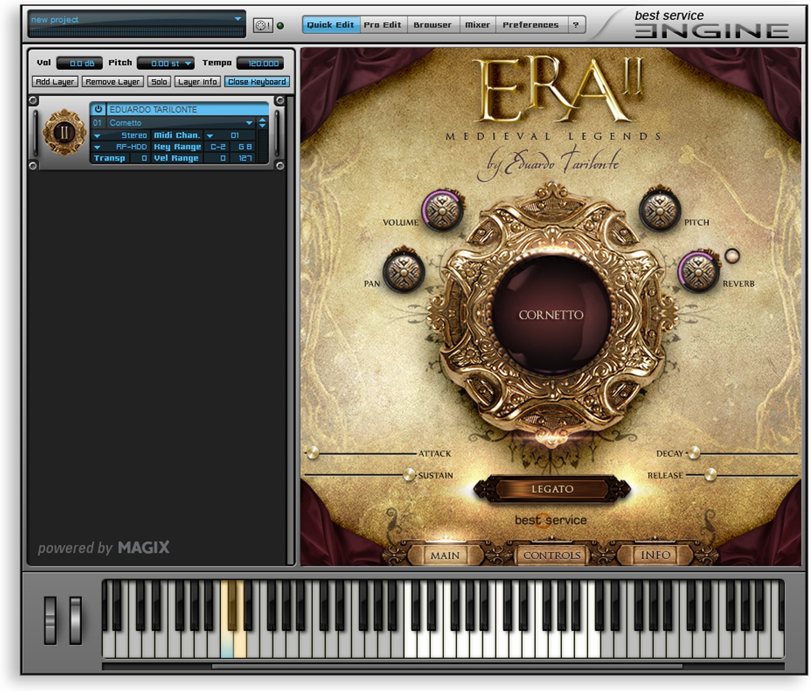This screenshot has height=691, width=811.
Task: Click the Midi Chan. value 01
Action: click(235, 135)
